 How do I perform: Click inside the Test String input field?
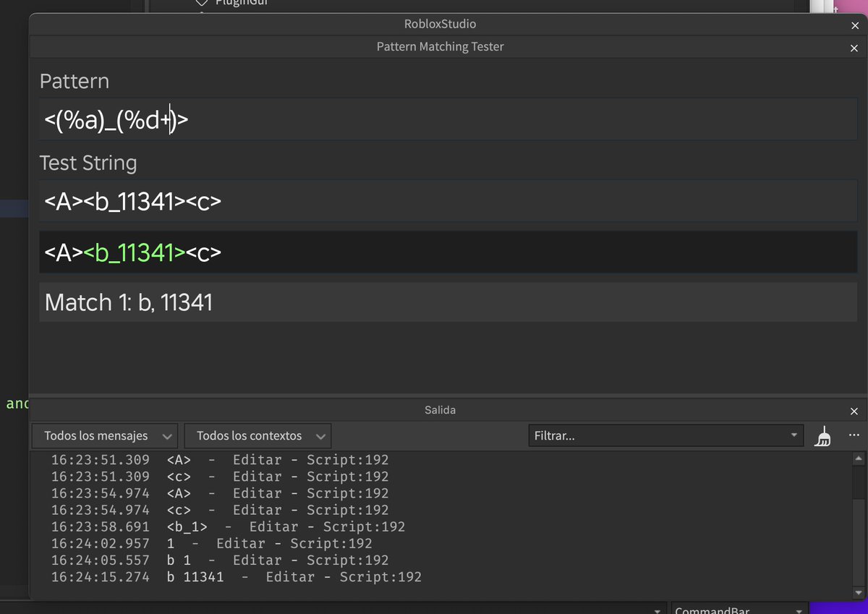point(289,202)
